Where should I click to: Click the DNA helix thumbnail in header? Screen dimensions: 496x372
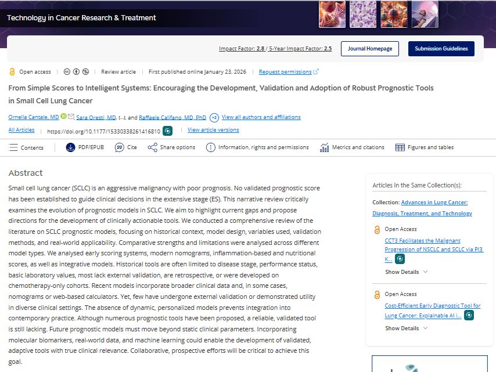pyautogui.click(x=332, y=15)
